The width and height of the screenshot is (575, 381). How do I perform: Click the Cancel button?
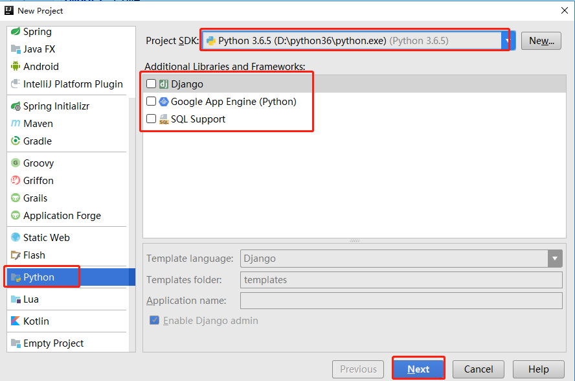tap(478, 369)
